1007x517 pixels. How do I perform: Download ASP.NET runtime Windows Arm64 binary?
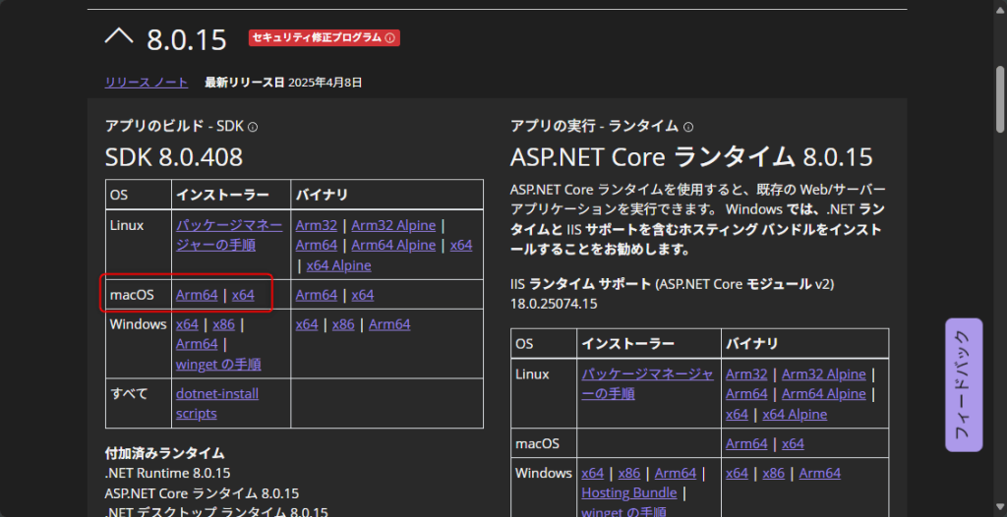pos(819,474)
